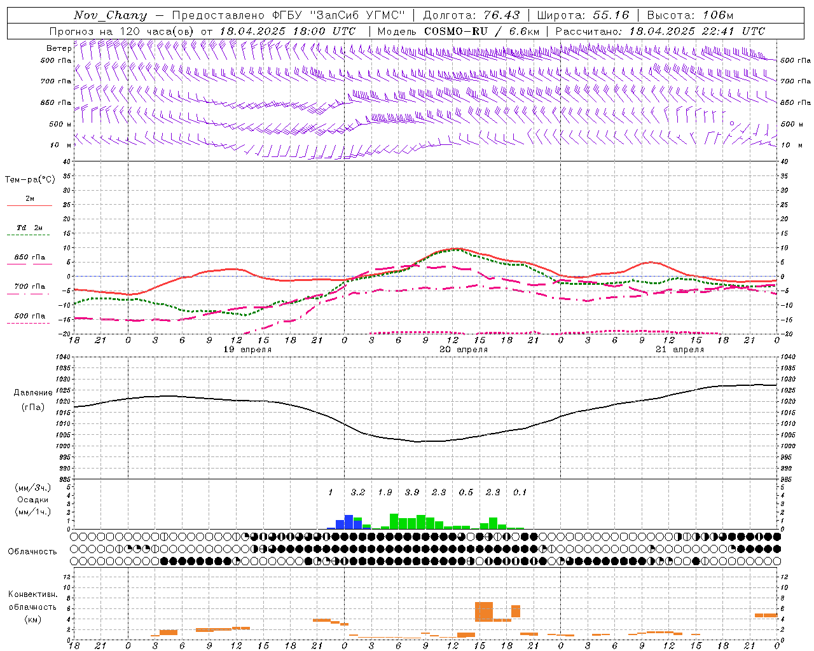Click the Долгота: 76.43 longitude value
The width and height of the screenshot is (814, 651).
[471, 15]
